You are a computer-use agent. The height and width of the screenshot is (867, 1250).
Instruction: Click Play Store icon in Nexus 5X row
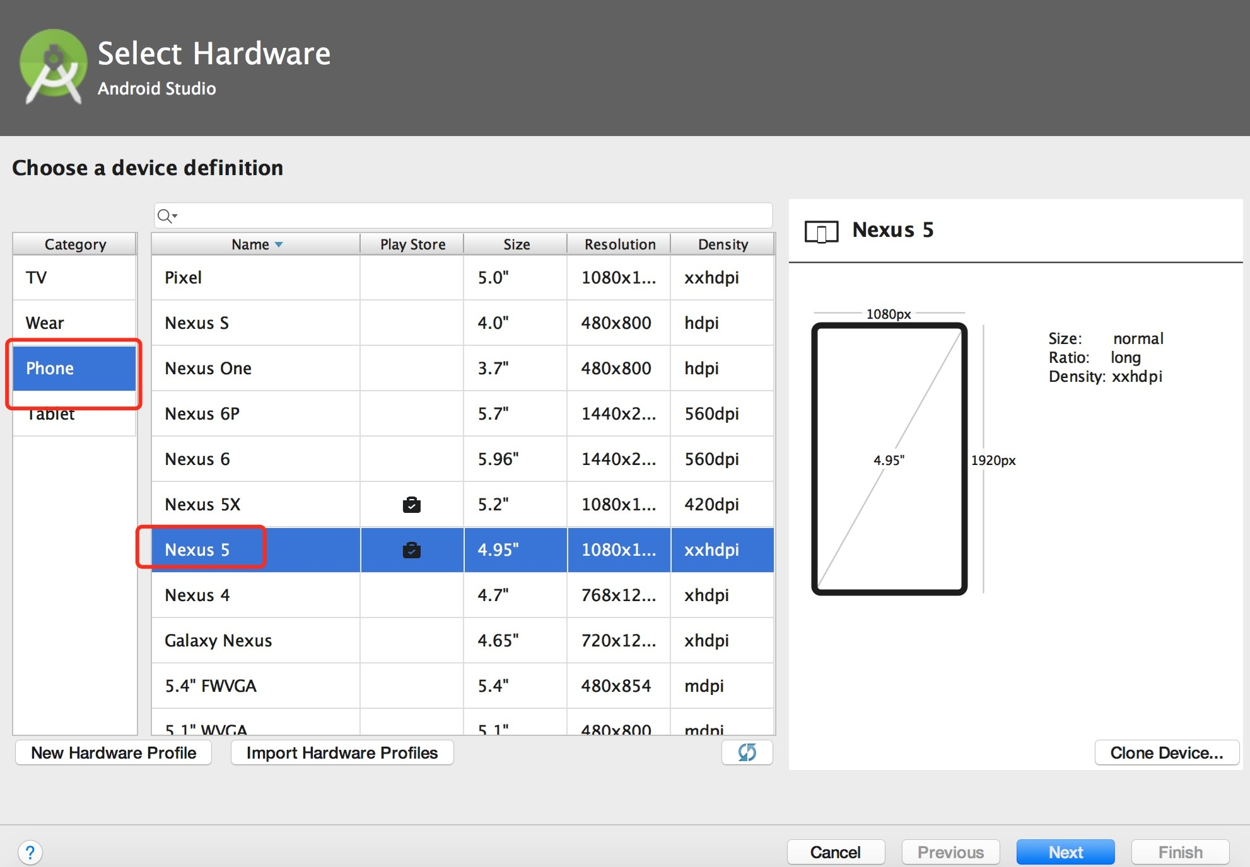411,505
